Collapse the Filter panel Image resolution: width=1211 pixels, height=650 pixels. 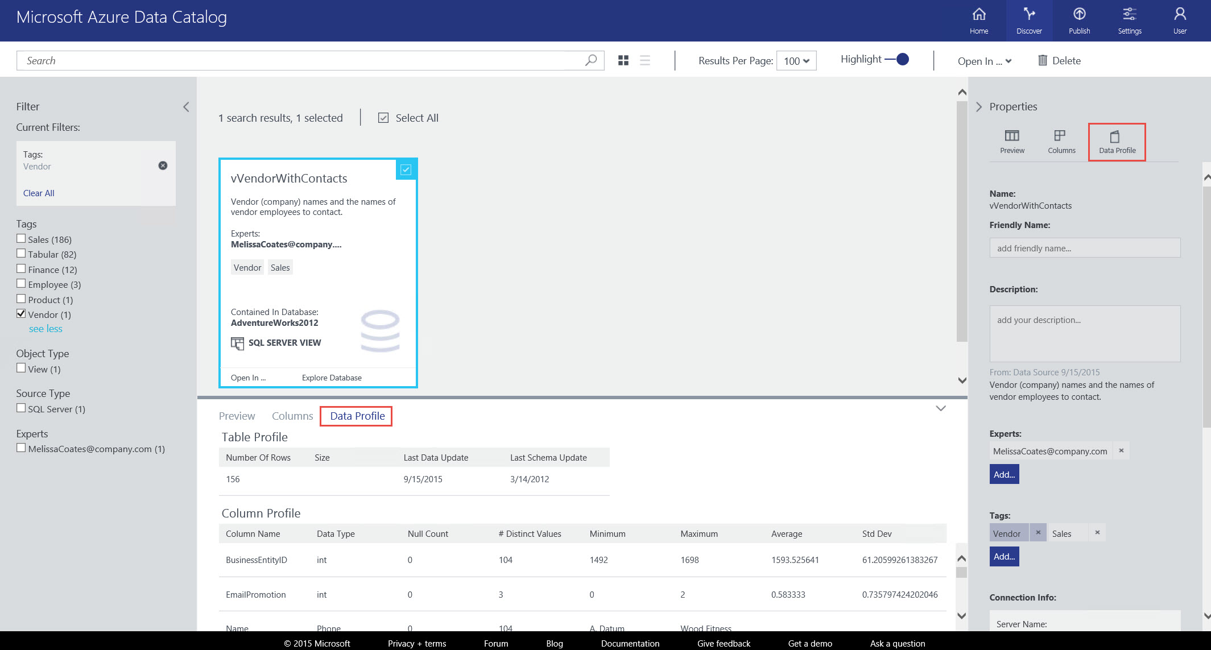tap(186, 107)
